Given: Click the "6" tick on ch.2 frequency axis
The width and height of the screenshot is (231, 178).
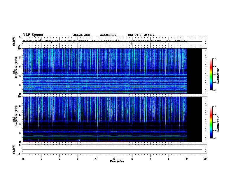Looking at the screenshot, I should pyautogui.click(x=20, y=115).
